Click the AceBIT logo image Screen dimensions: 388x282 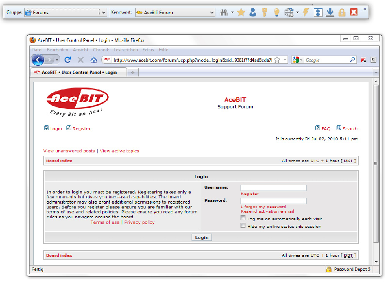pos(78,102)
